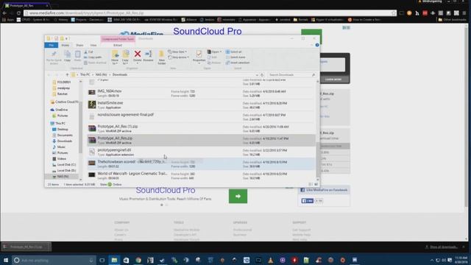This screenshot has width=471, height=265.
Task: Open the Windows Start menu
Action: tap(6, 260)
